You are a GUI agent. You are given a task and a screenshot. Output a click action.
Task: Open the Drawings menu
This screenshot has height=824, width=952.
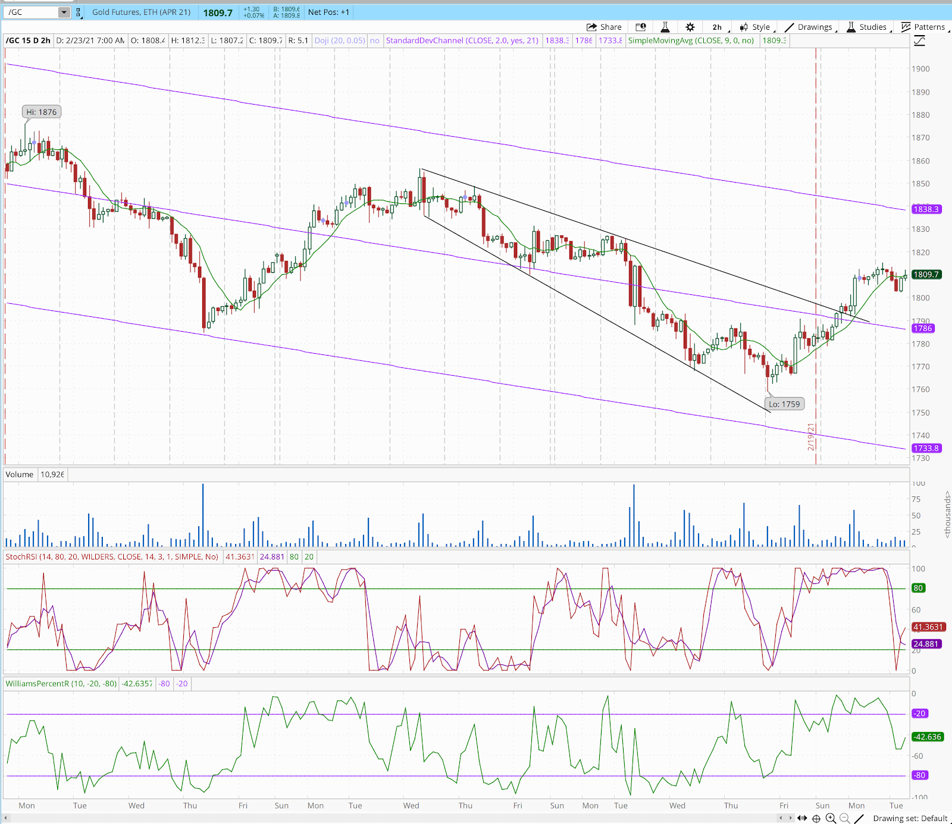[810, 27]
